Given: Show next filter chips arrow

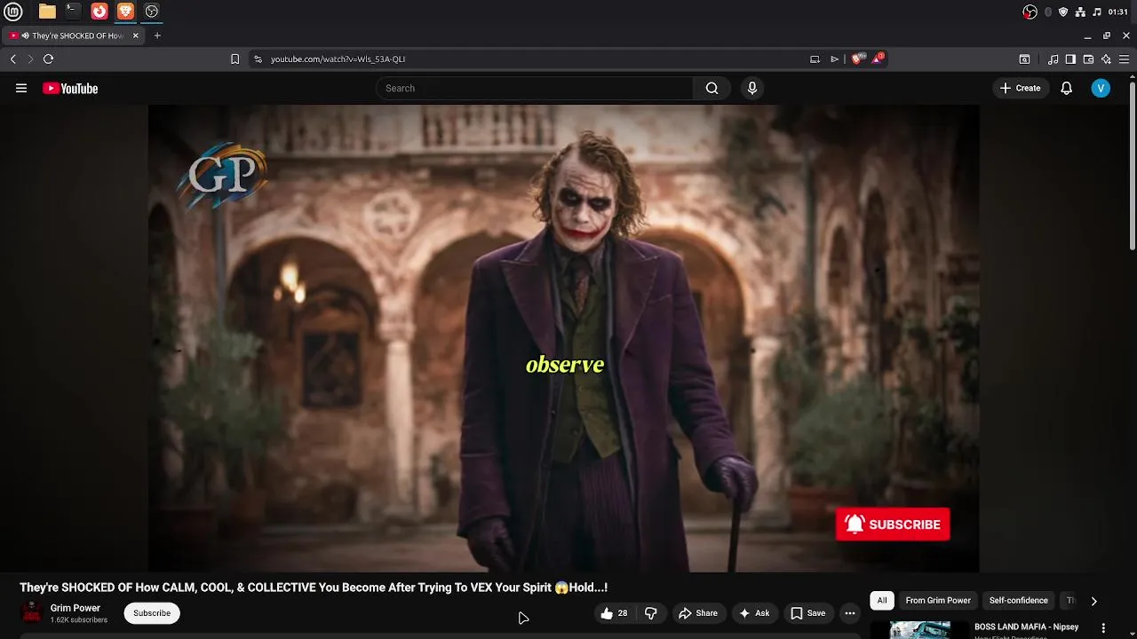Looking at the screenshot, I should (x=1093, y=601).
